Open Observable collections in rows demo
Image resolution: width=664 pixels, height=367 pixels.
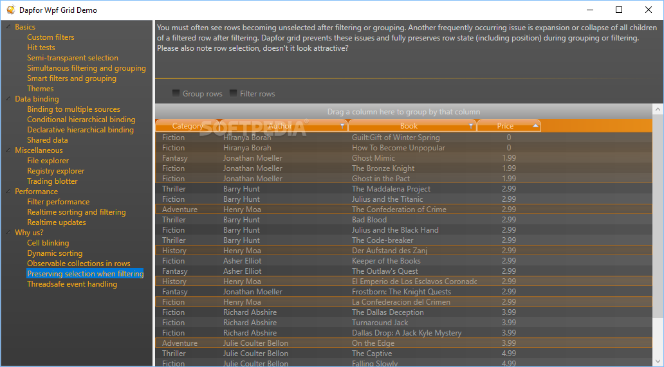(x=78, y=264)
